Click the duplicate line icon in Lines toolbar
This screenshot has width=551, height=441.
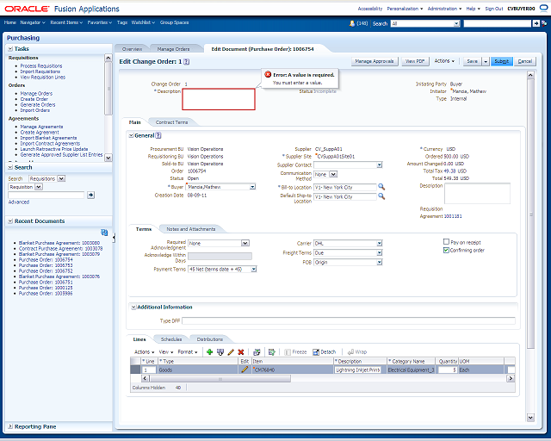click(220, 352)
